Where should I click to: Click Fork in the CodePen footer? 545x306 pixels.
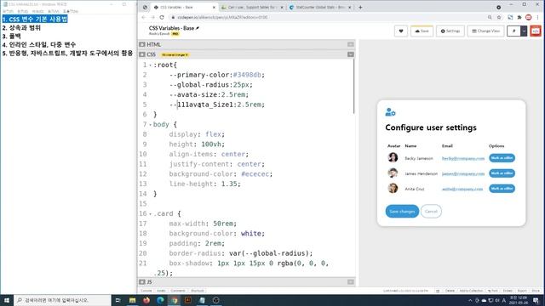pos(493,291)
